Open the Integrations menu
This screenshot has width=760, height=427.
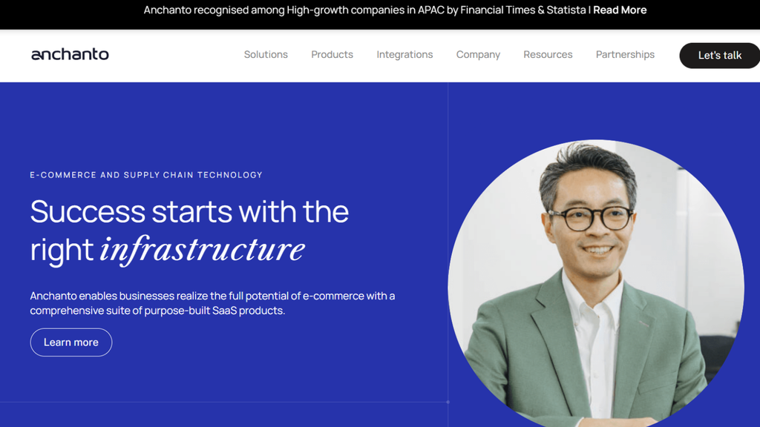(404, 55)
